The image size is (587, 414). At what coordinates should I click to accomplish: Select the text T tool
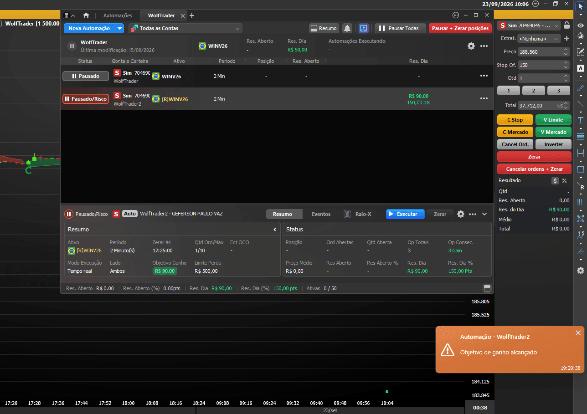581,120
